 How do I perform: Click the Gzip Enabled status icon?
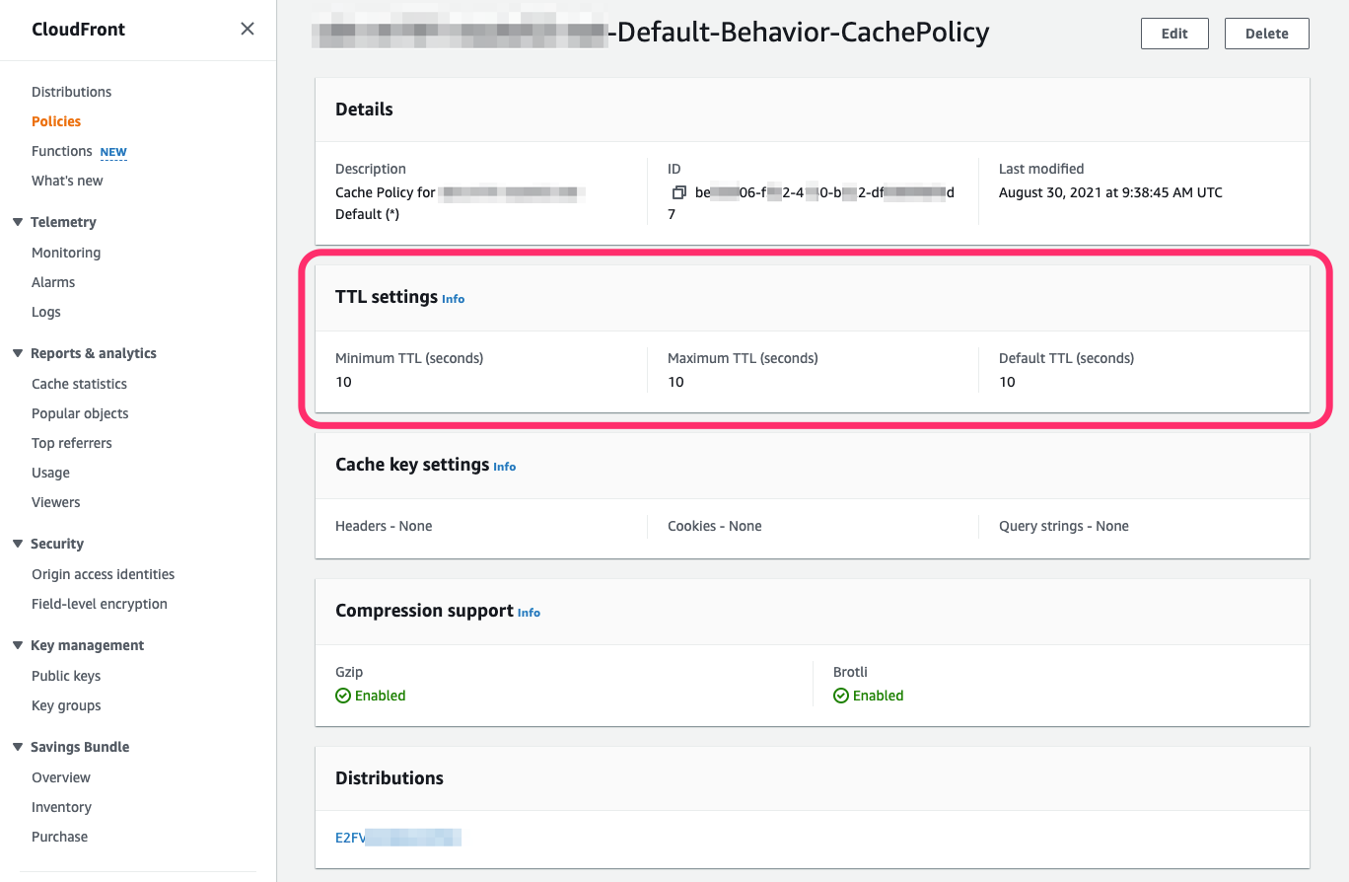pyautogui.click(x=342, y=696)
